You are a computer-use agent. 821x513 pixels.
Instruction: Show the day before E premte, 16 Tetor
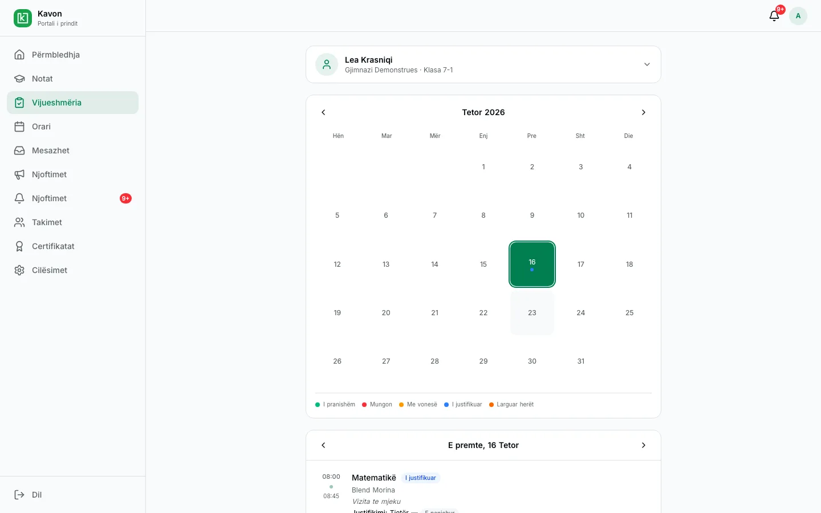pyautogui.click(x=323, y=445)
